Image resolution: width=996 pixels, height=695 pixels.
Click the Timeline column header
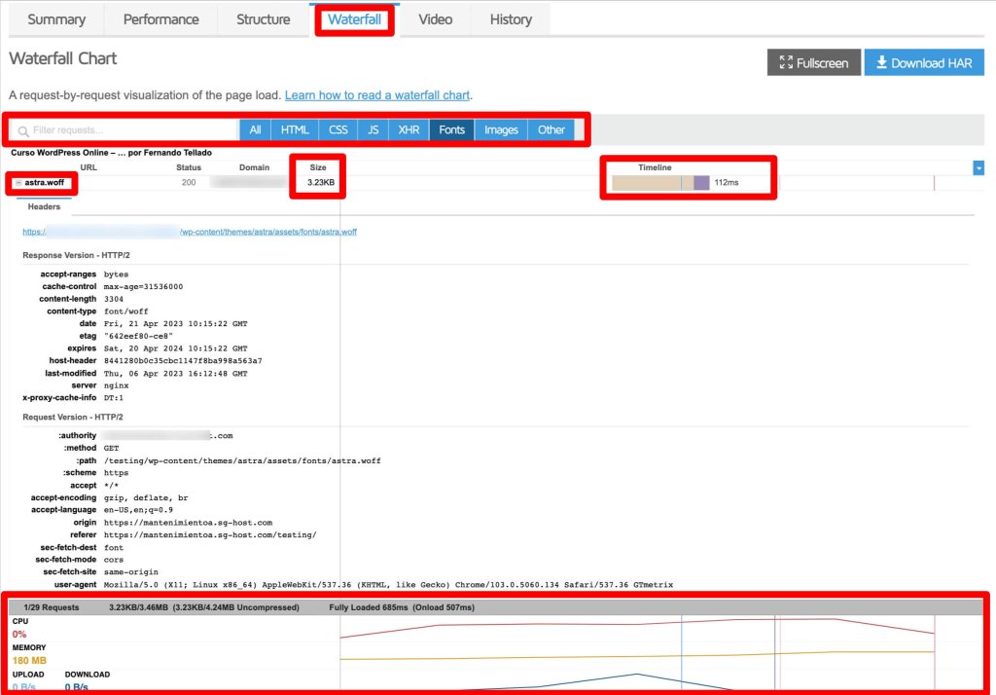click(x=655, y=167)
